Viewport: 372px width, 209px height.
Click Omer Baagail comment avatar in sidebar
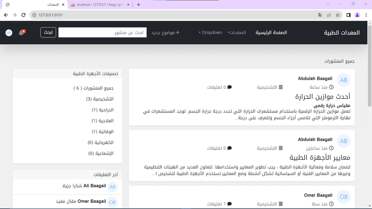click(x=113, y=202)
